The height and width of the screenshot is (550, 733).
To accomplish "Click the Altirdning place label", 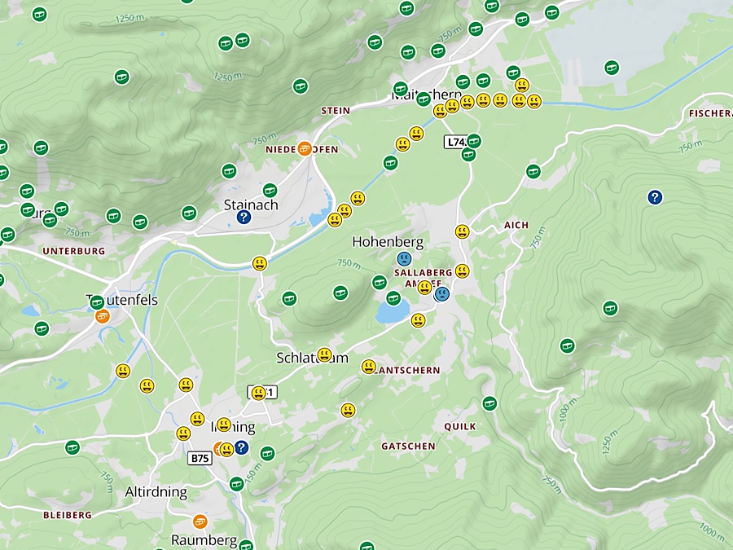I will tap(156, 492).
